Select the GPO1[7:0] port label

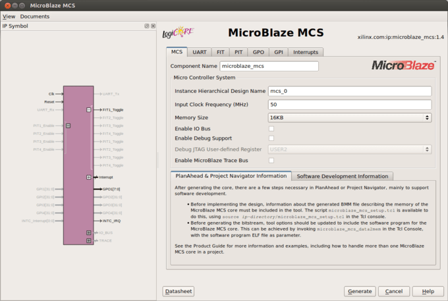pyautogui.click(x=111, y=189)
